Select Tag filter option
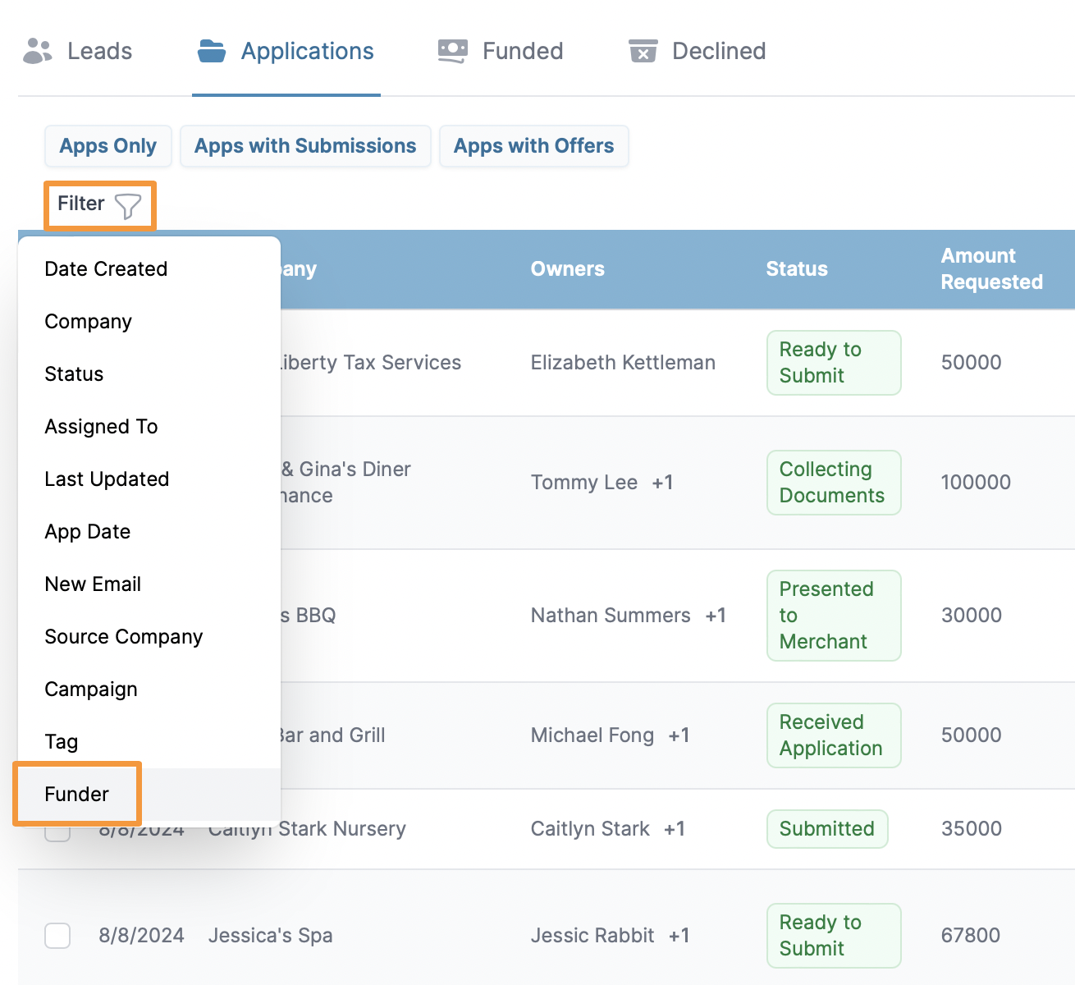The height and width of the screenshot is (985, 1075). tap(149, 742)
